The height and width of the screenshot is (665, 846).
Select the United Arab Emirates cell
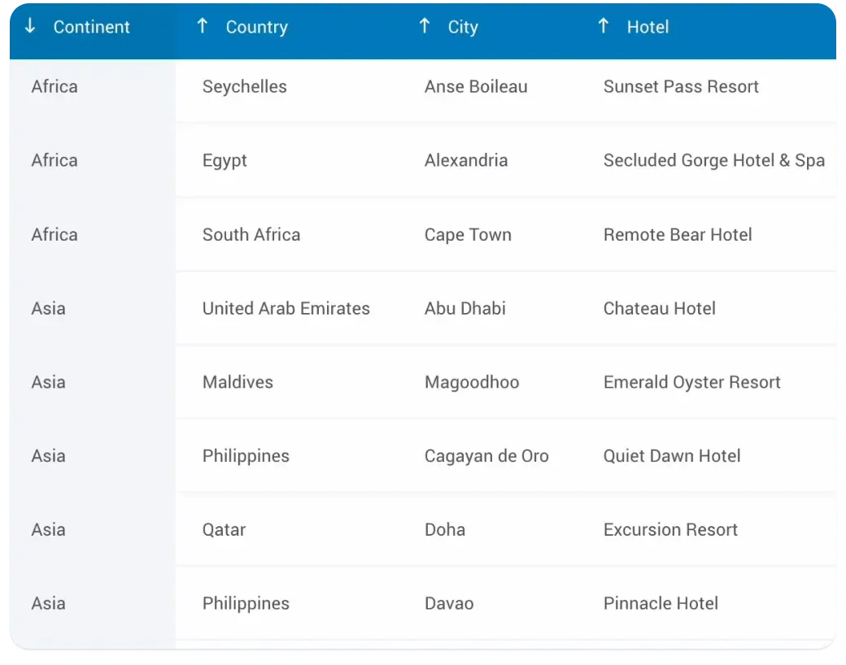click(286, 309)
